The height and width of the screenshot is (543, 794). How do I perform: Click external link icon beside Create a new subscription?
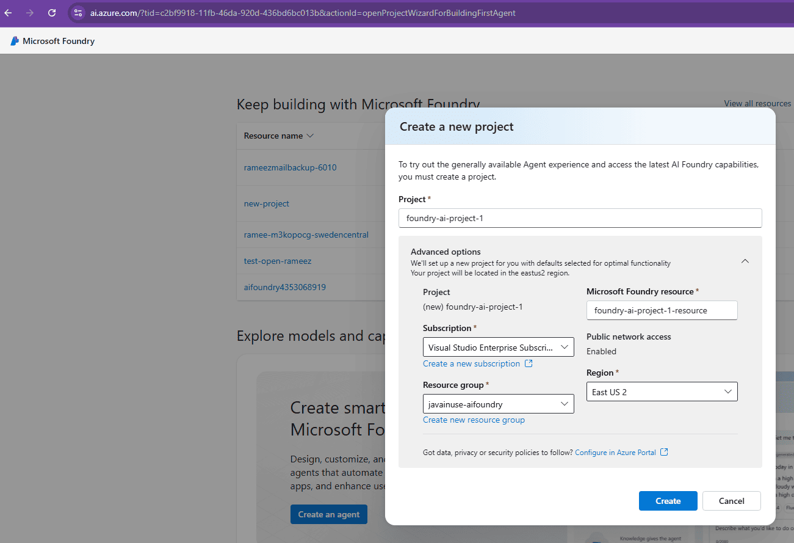coord(529,363)
